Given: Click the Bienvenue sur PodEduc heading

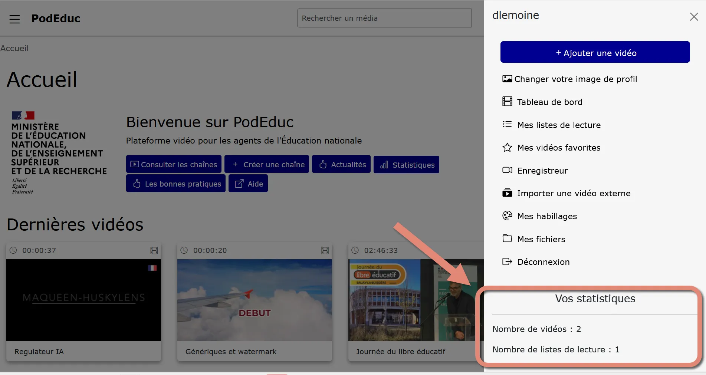Looking at the screenshot, I should pos(210,122).
